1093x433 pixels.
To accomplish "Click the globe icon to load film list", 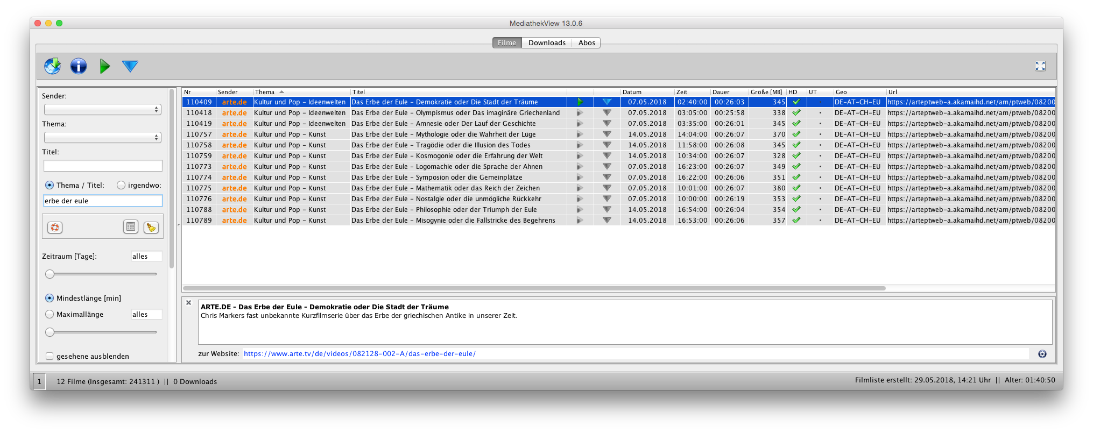I will click(52, 66).
